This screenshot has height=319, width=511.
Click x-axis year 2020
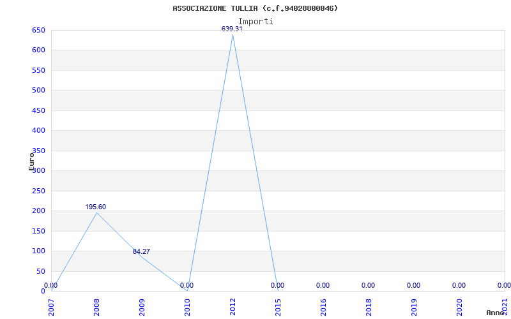[x=459, y=308]
